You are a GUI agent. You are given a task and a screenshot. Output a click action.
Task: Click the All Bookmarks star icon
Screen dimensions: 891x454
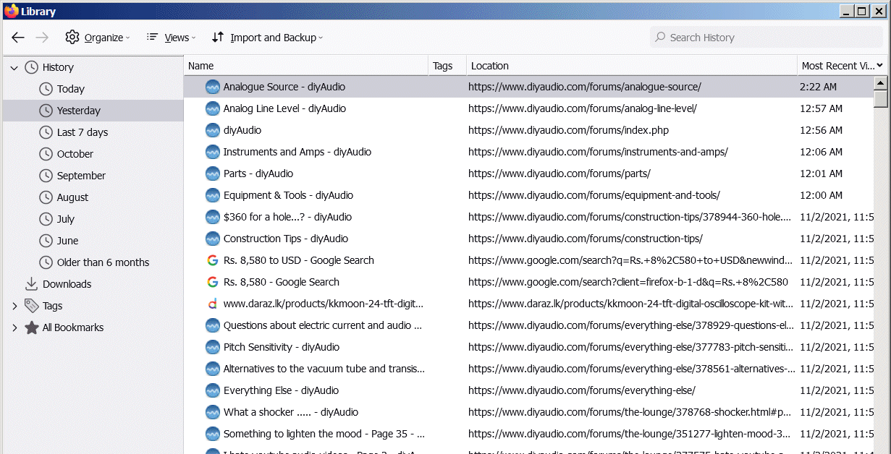(31, 327)
